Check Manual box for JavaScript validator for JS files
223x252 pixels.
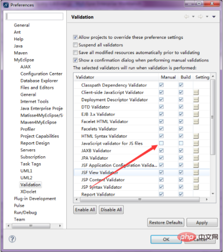pos(162,143)
